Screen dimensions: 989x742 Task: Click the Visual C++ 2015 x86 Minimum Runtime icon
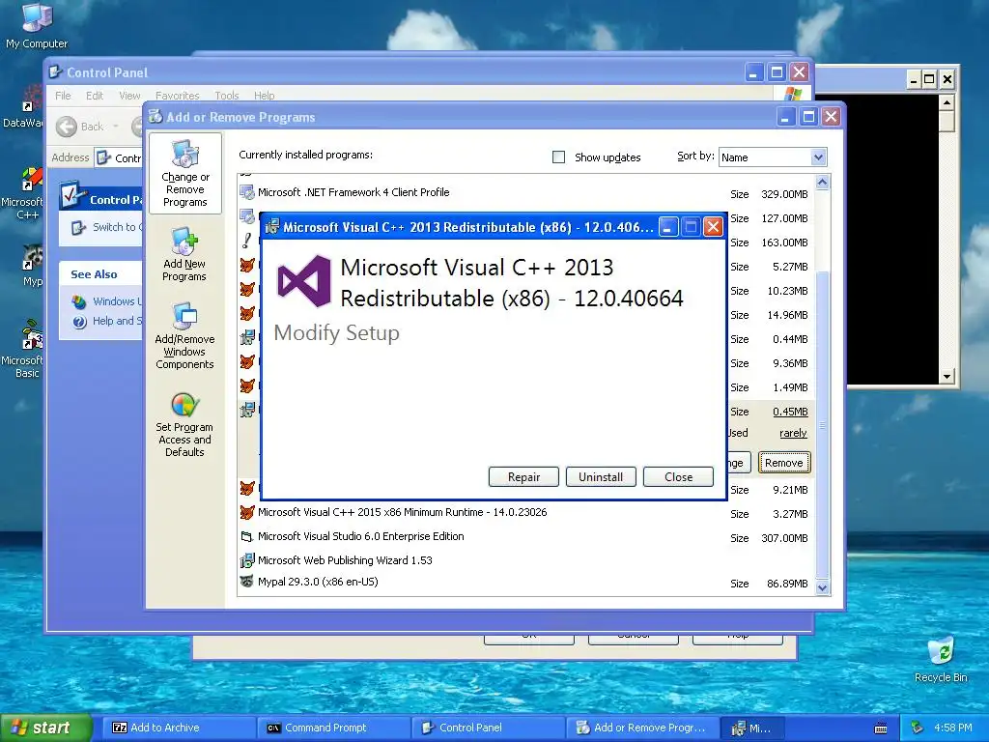click(x=247, y=512)
